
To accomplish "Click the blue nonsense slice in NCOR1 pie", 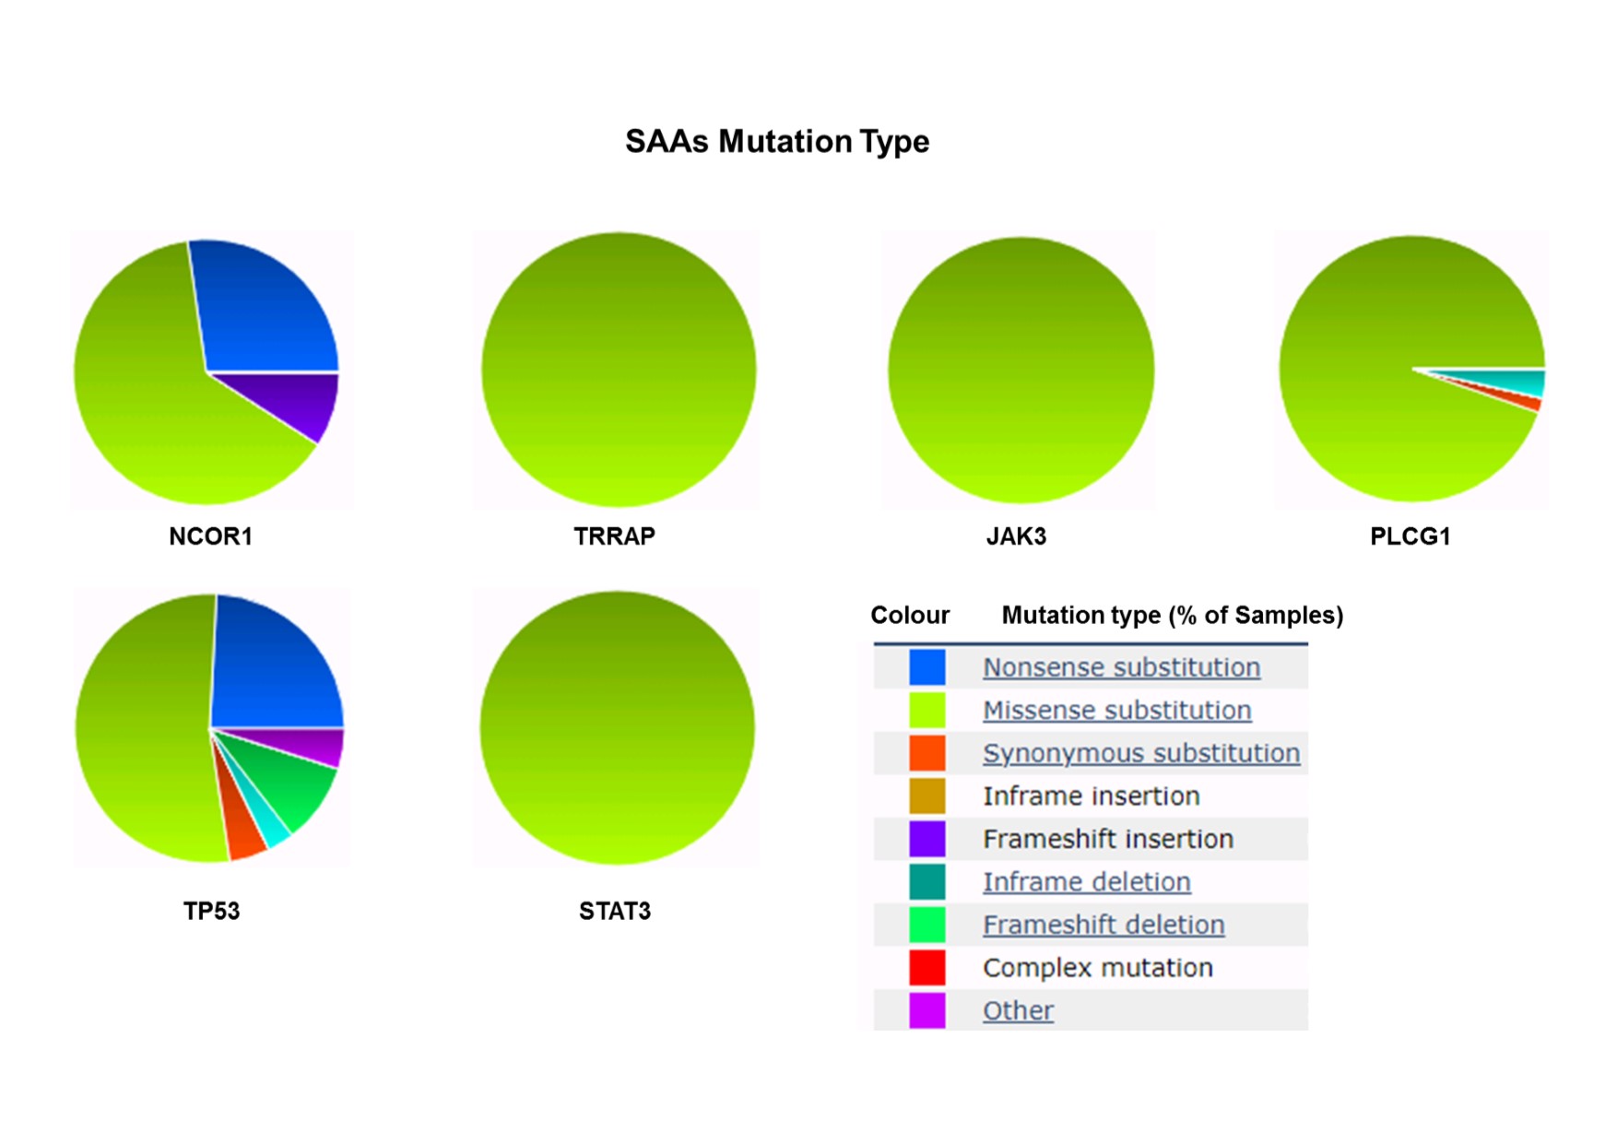I will (x=263, y=313).
